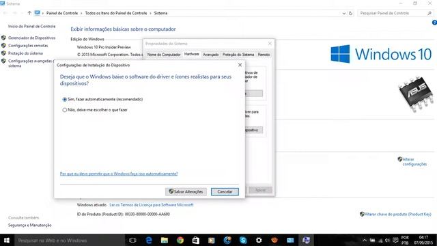Click the up-arrow navigation button
Screen dimensions: 437x246
point(29,13)
